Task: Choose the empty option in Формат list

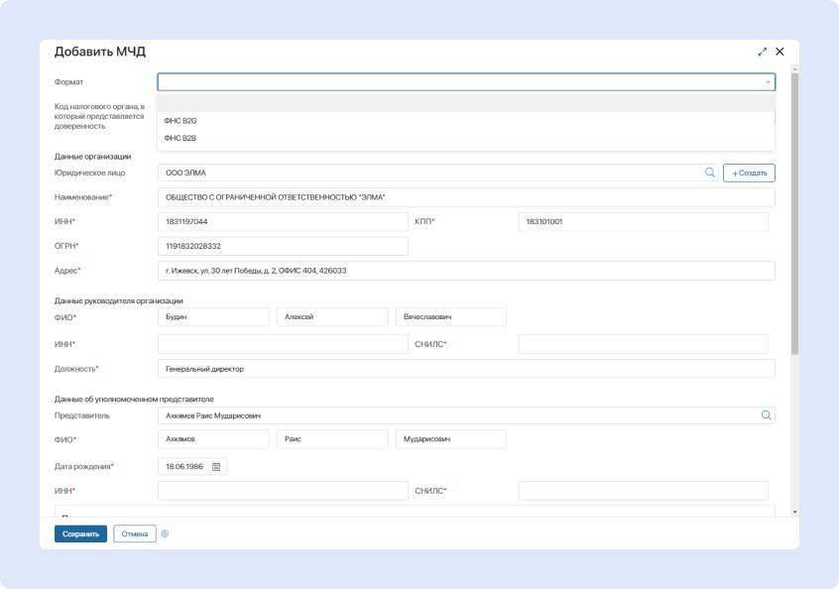Action: [464, 103]
